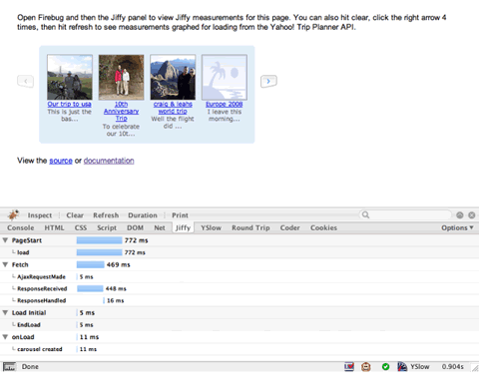Switch to the Console tab
Viewport: 479px width, 390px height.
(x=21, y=227)
